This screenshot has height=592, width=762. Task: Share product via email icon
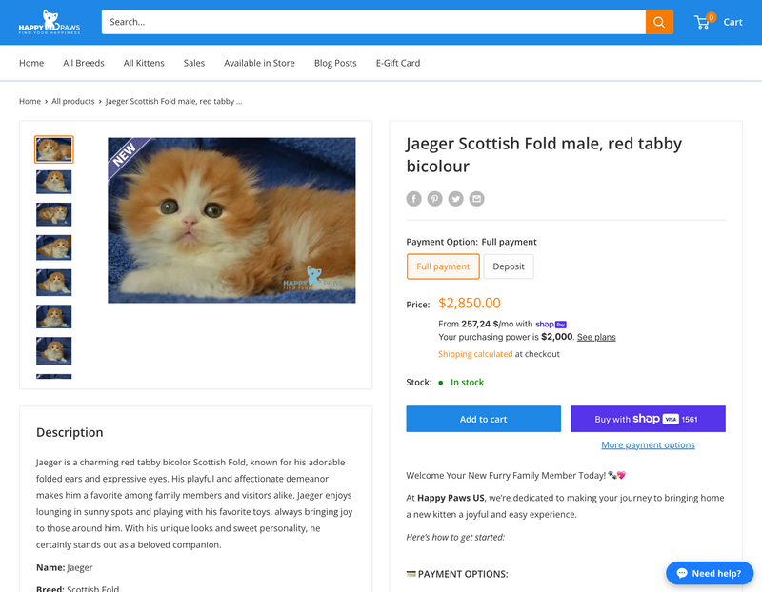(x=476, y=199)
